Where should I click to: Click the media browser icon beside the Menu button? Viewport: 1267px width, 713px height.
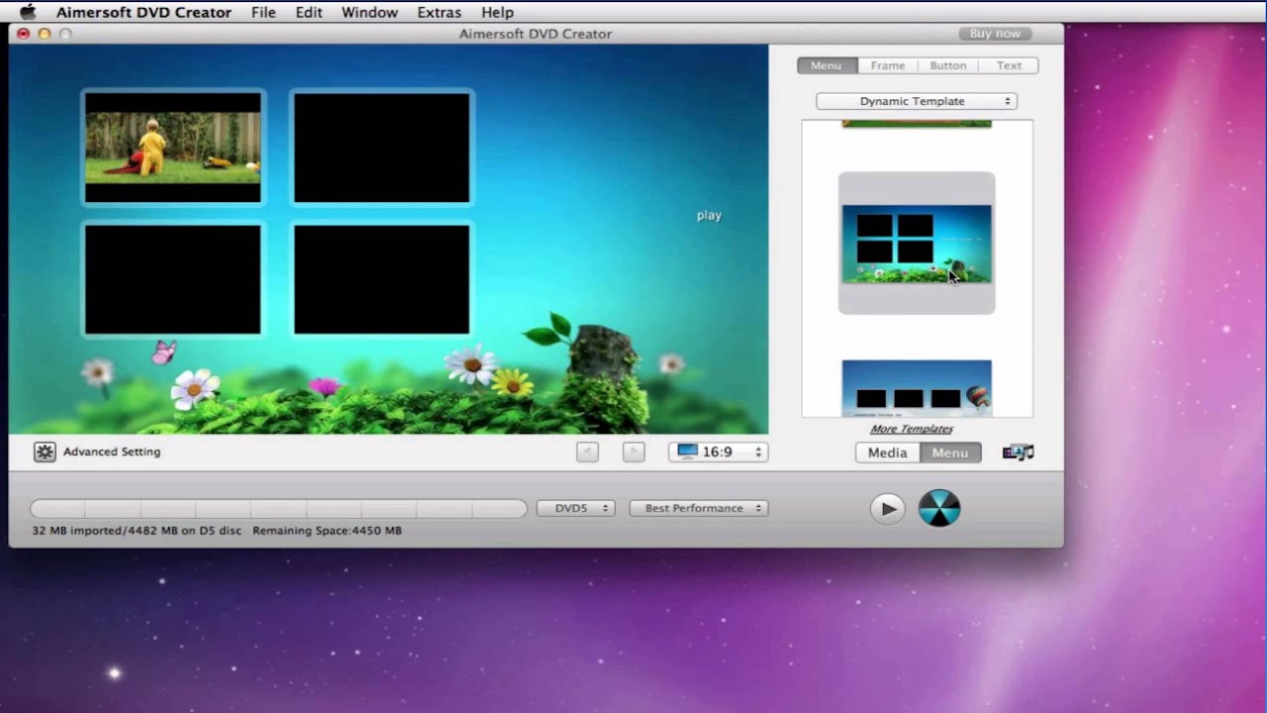(1018, 453)
